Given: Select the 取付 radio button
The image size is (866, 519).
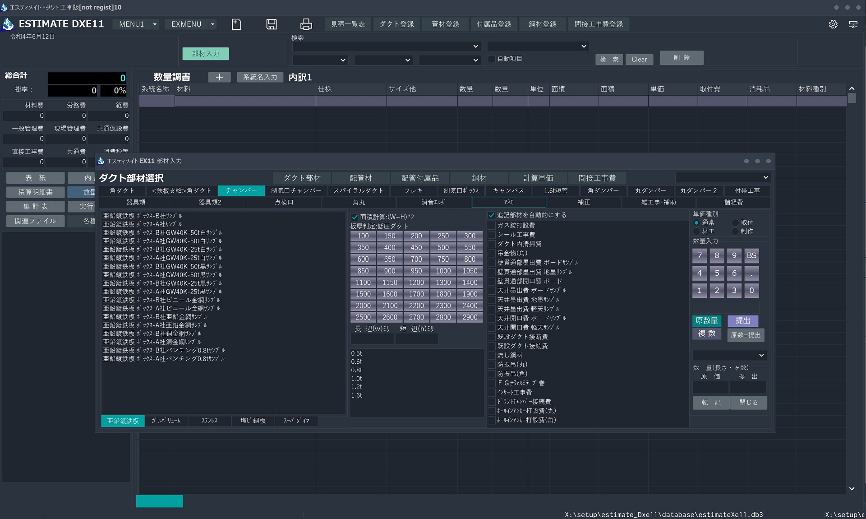Looking at the screenshot, I should click(735, 222).
